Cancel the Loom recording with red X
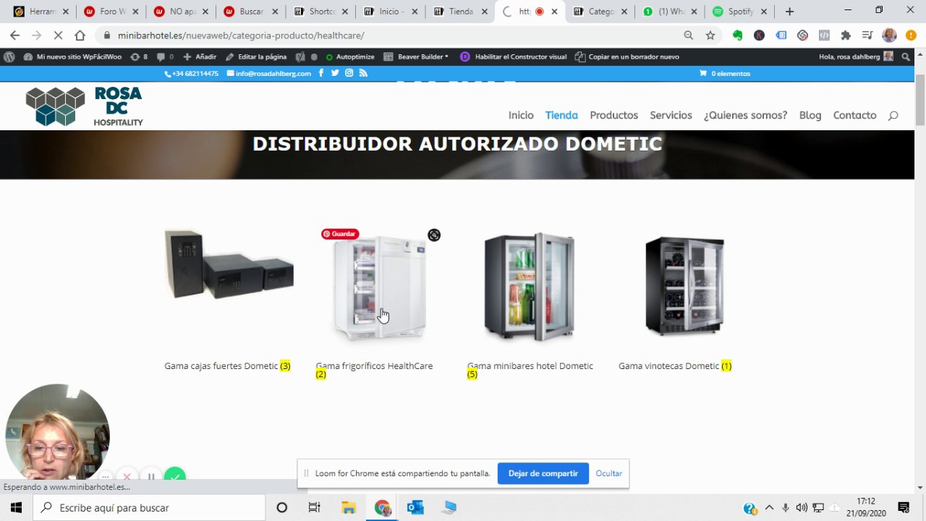Screen dimensions: 926x521 point(127,477)
